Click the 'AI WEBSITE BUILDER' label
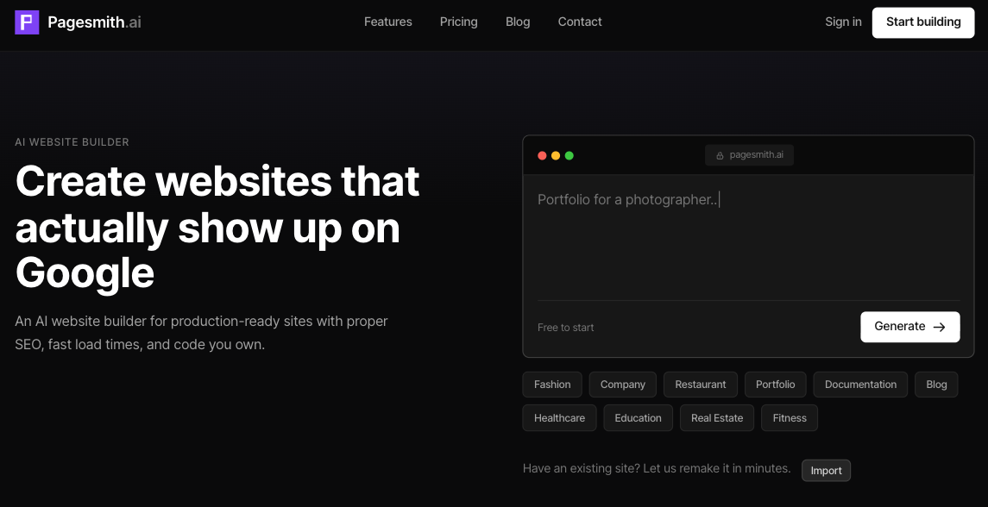Screen dimensions: 988x507 (x=72, y=142)
